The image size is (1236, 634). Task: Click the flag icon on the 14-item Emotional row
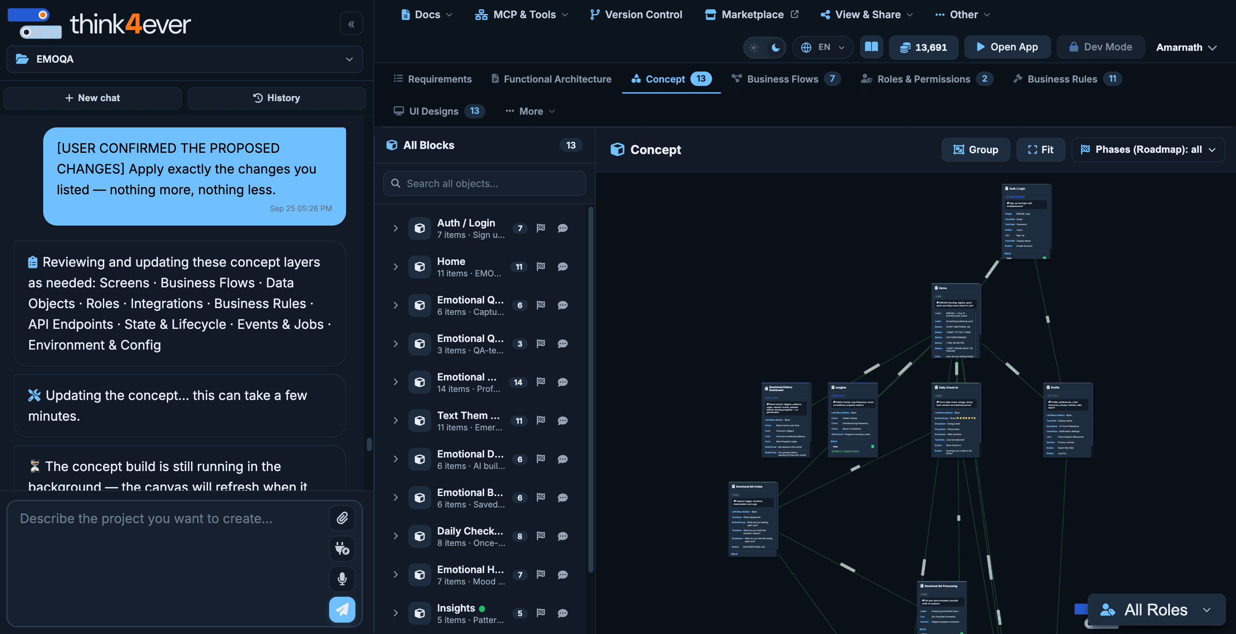[x=541, y=382]
